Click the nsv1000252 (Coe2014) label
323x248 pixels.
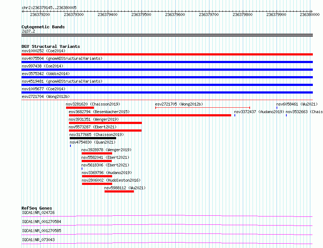click(44, 51)
